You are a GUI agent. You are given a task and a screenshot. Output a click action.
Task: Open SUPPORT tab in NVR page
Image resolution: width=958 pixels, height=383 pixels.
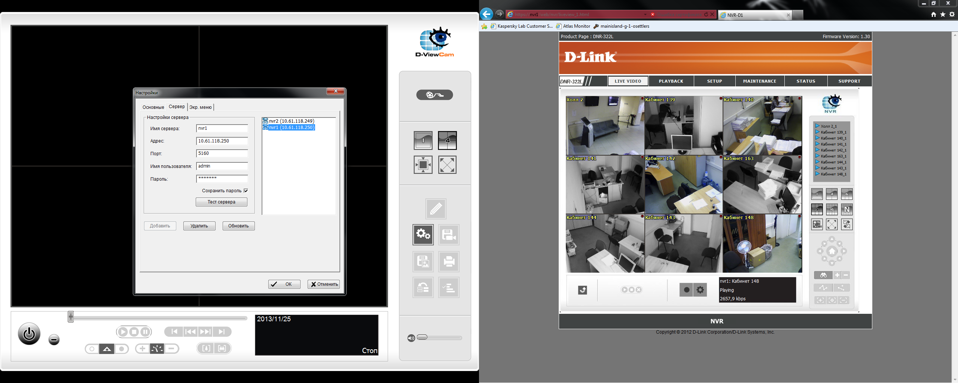coord(849,81)
